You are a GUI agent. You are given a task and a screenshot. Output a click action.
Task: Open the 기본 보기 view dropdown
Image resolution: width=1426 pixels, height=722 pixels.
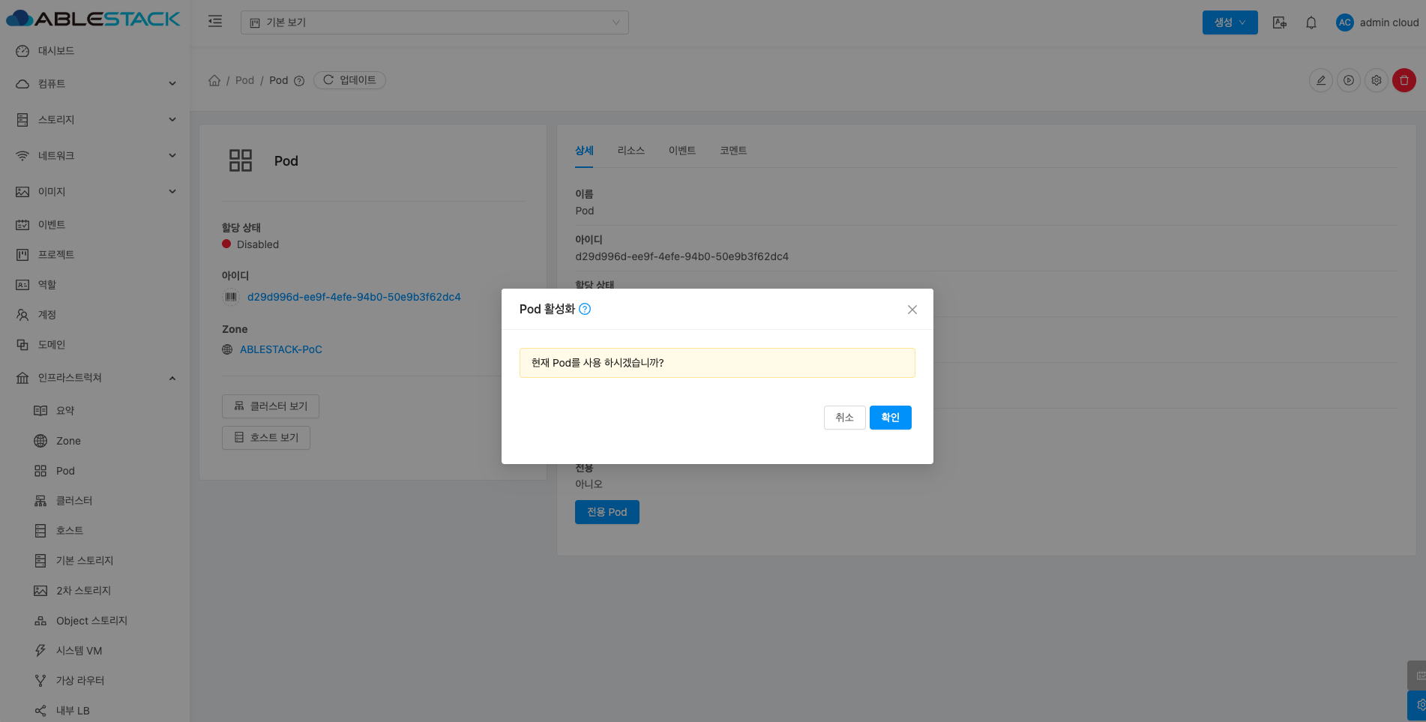(x=434, y=22)
